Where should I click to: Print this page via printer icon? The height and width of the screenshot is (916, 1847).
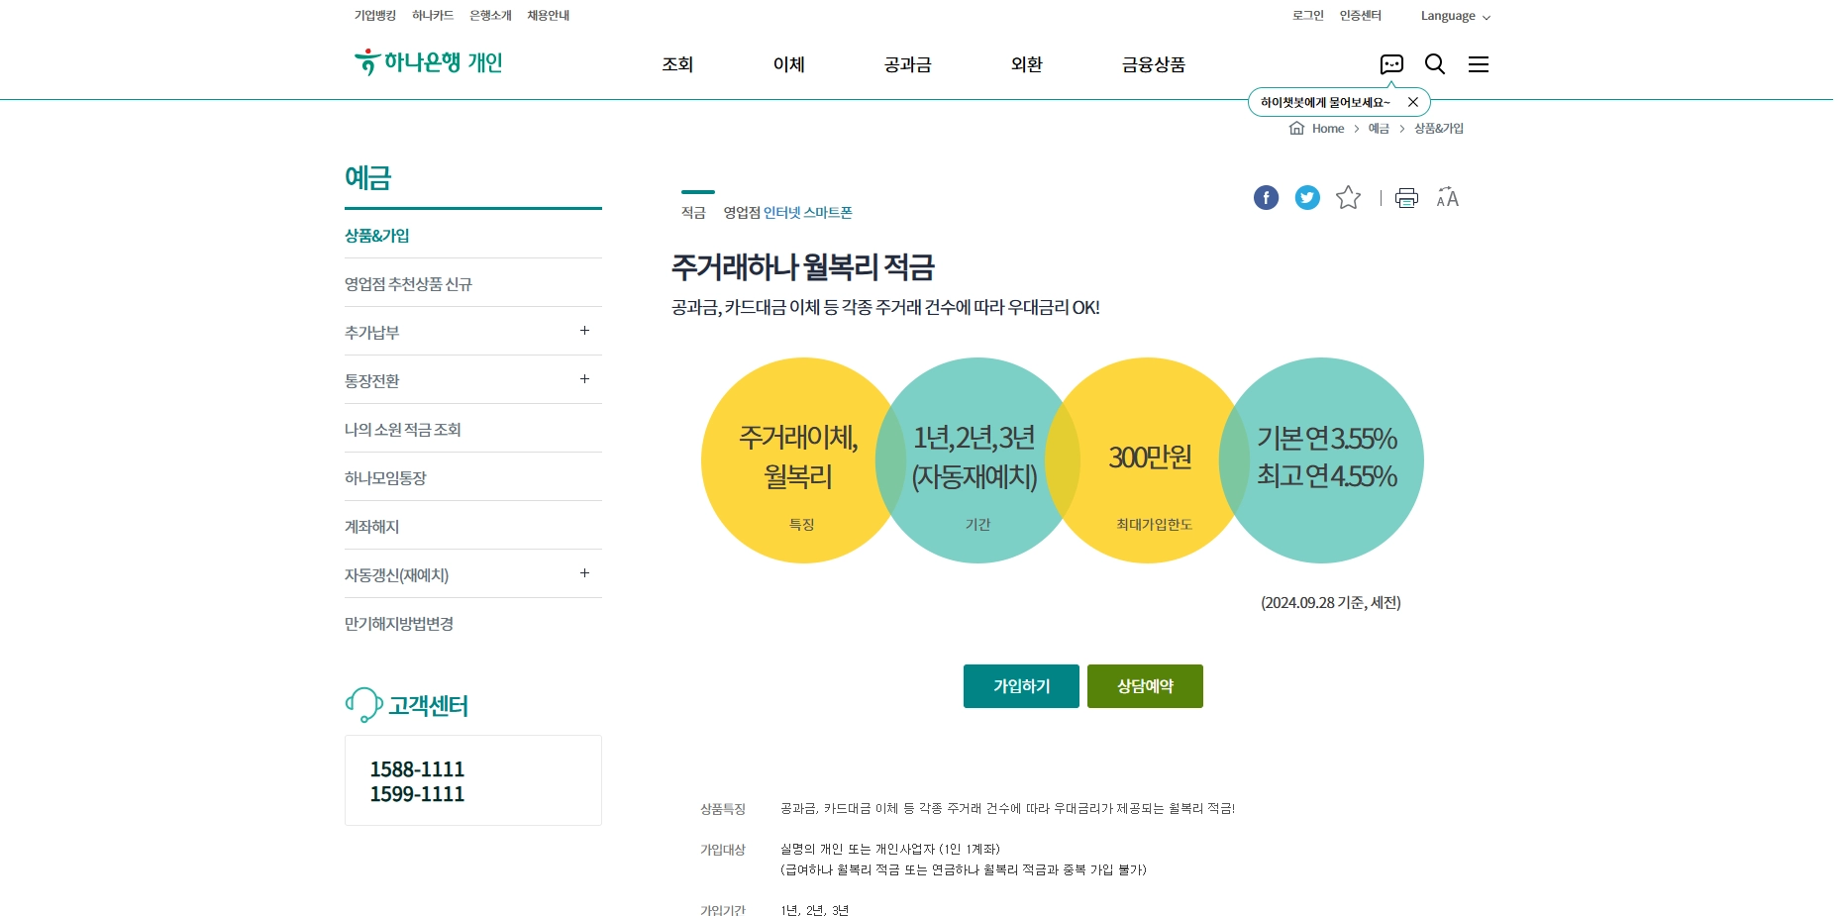click(x=1406, y=198)
